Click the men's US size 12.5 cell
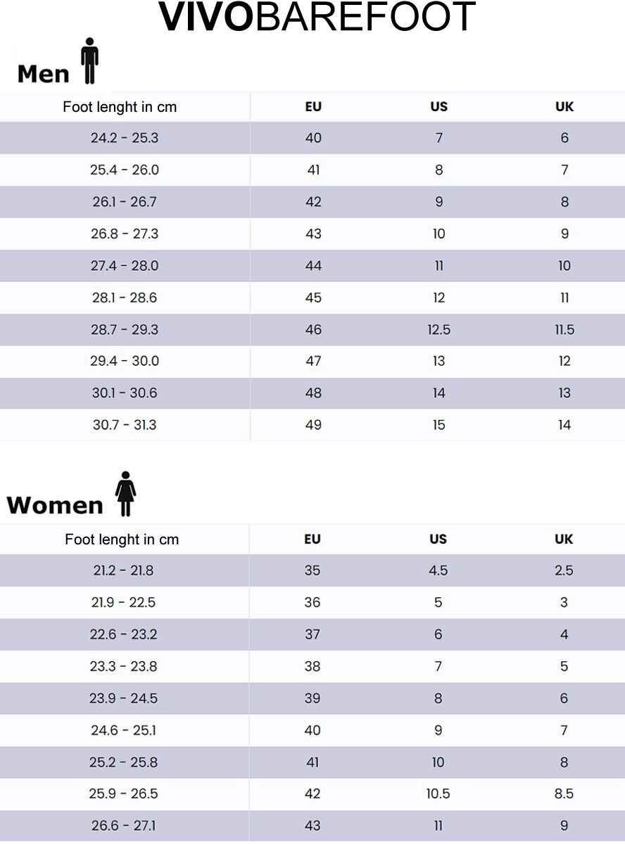Viewport: 625px width, 844px height. pyautogui.click(x=438, y=329)
